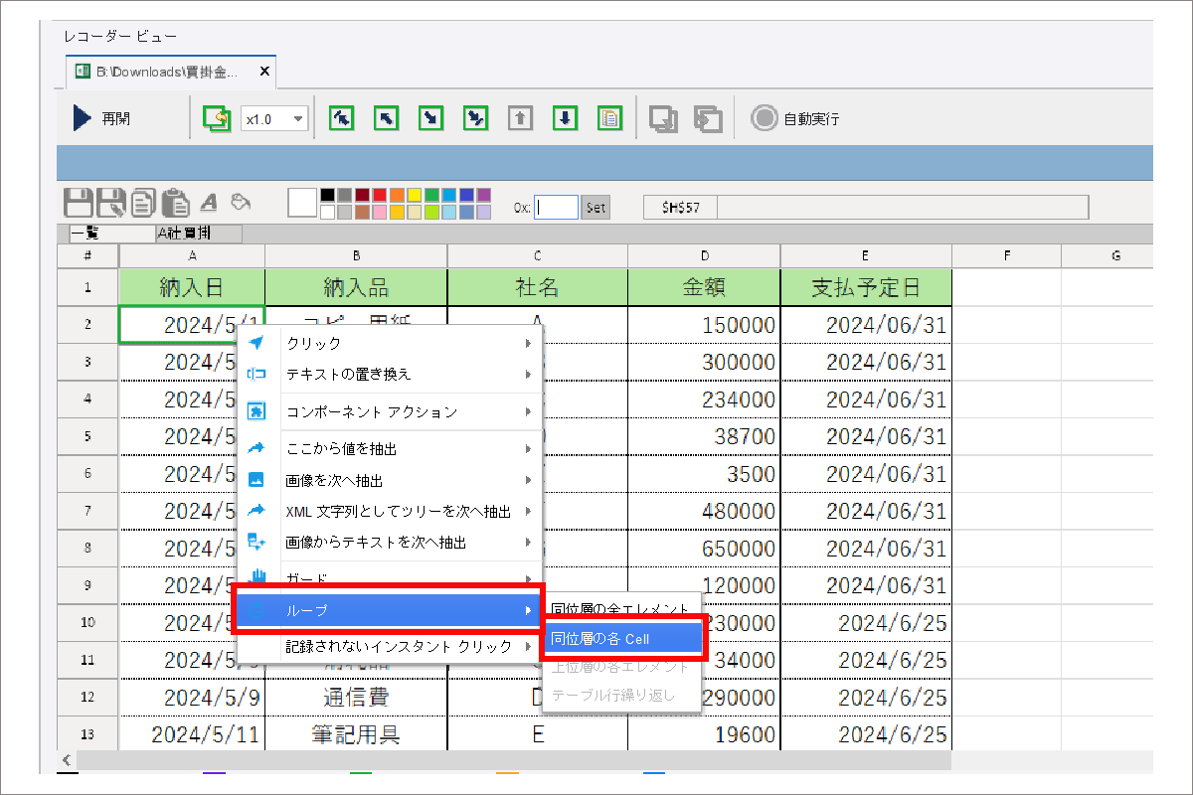
Task: Click the underlined A font color icon
Action: point(209,202)
